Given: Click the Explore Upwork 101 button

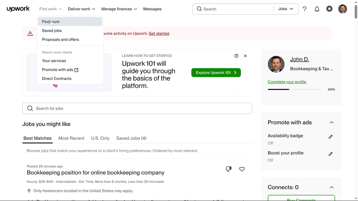Looking at the screenshot, I should 216,73.
